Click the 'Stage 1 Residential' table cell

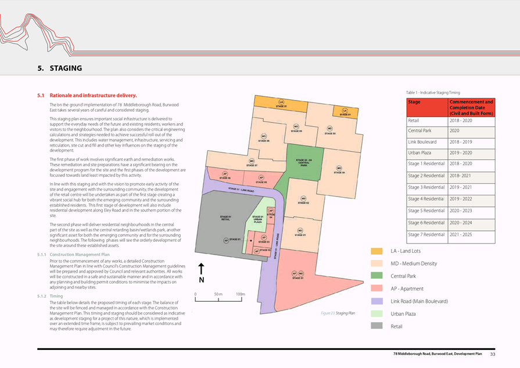[x=428, y=165]
